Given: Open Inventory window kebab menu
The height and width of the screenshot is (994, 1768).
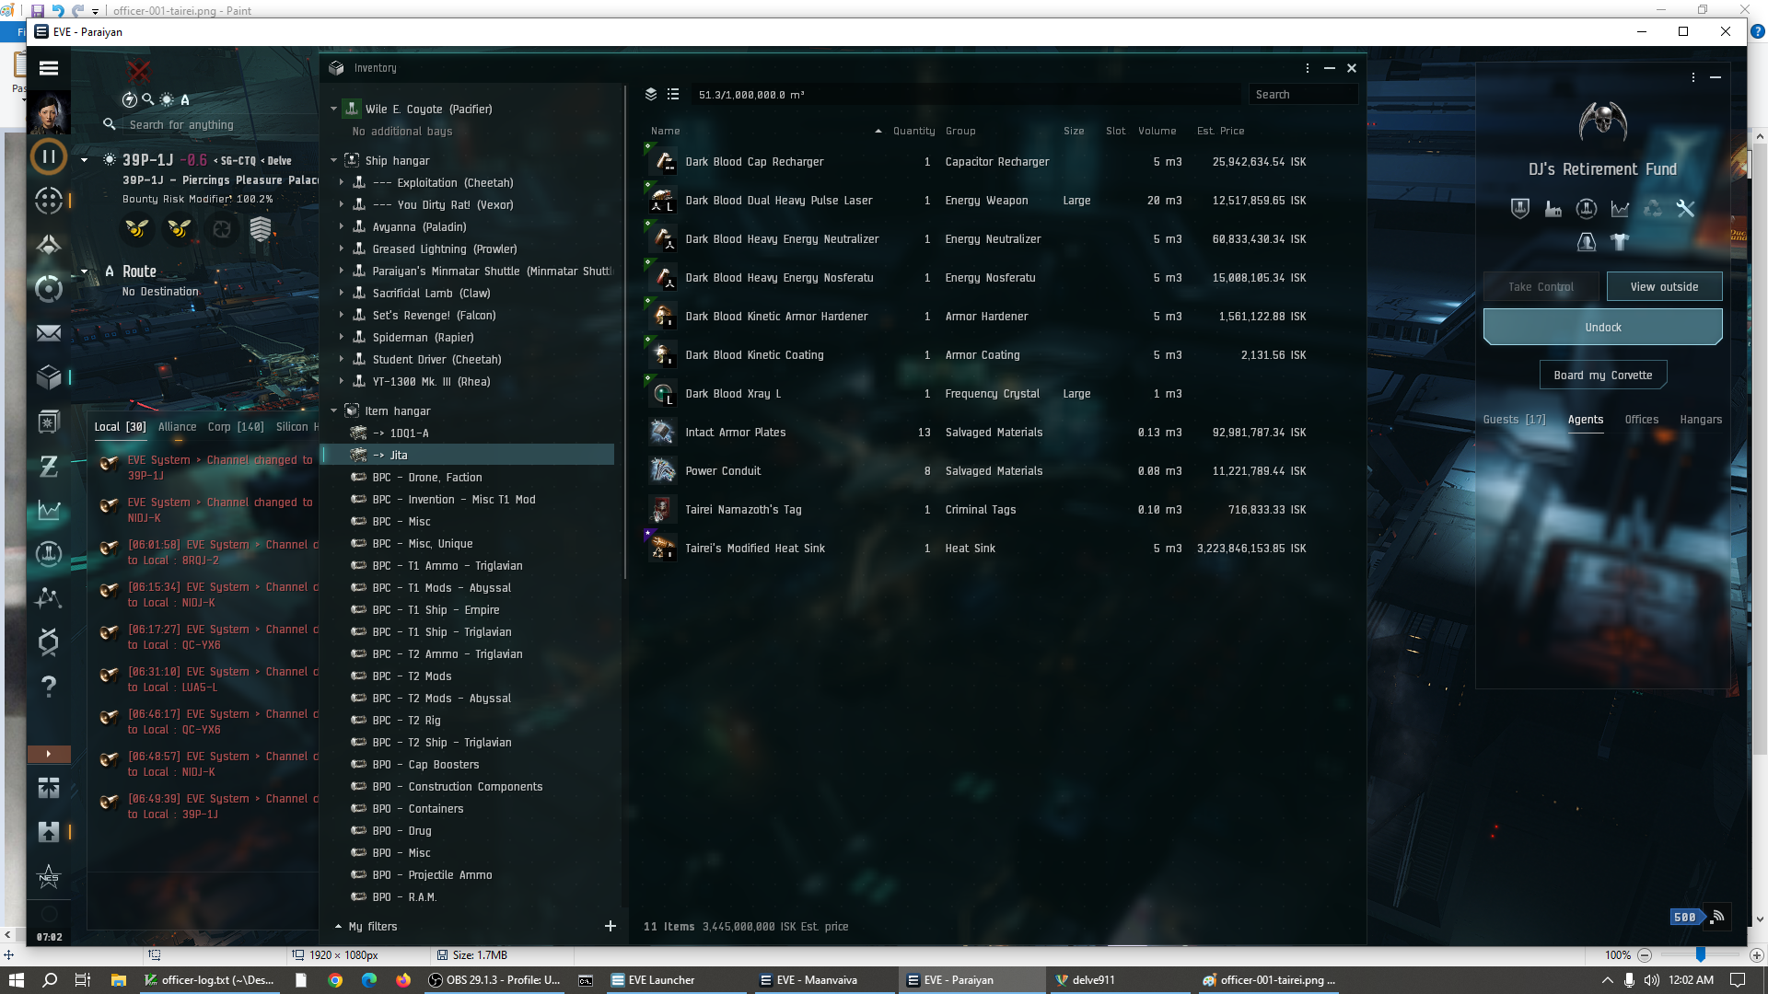Looking at the screenshot, I should (x=1308, y=68).
